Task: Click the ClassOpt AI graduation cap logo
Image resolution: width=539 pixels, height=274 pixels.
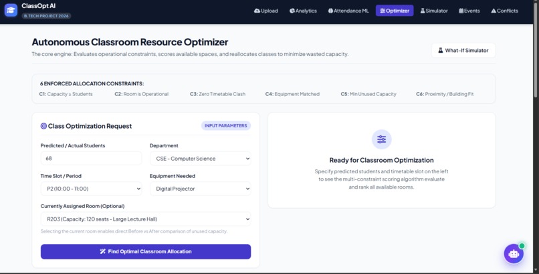Action: pos(11,10)
